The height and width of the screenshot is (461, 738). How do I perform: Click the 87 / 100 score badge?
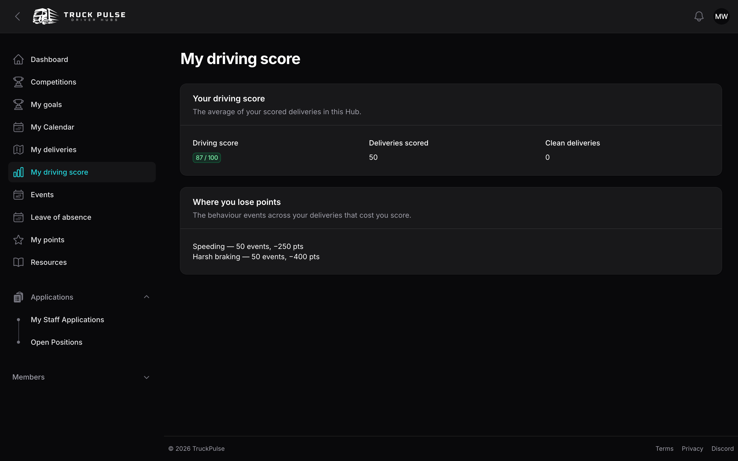(207, 158)
